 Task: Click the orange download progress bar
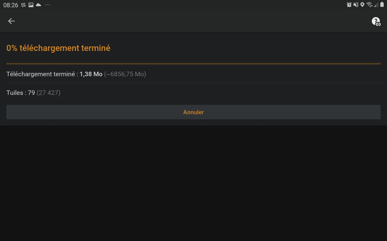click(193, 64)
